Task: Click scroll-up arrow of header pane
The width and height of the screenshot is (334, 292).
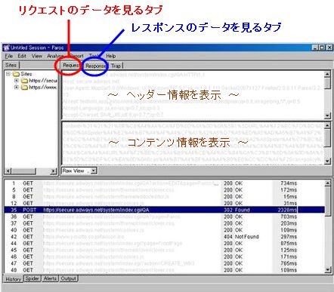Action: [x=327, y=74]
